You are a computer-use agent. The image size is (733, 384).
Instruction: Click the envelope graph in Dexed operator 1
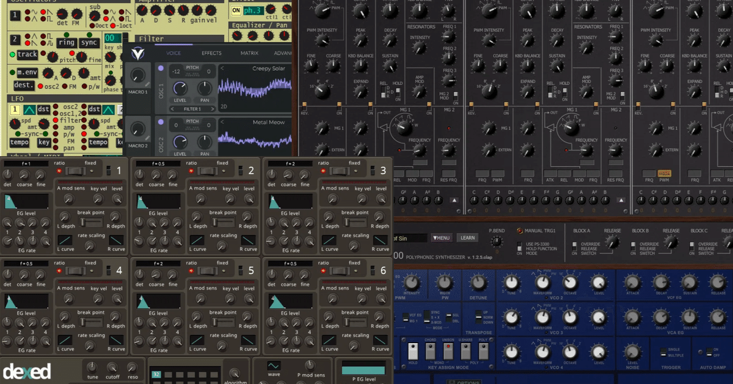click(x=26, y=201)
